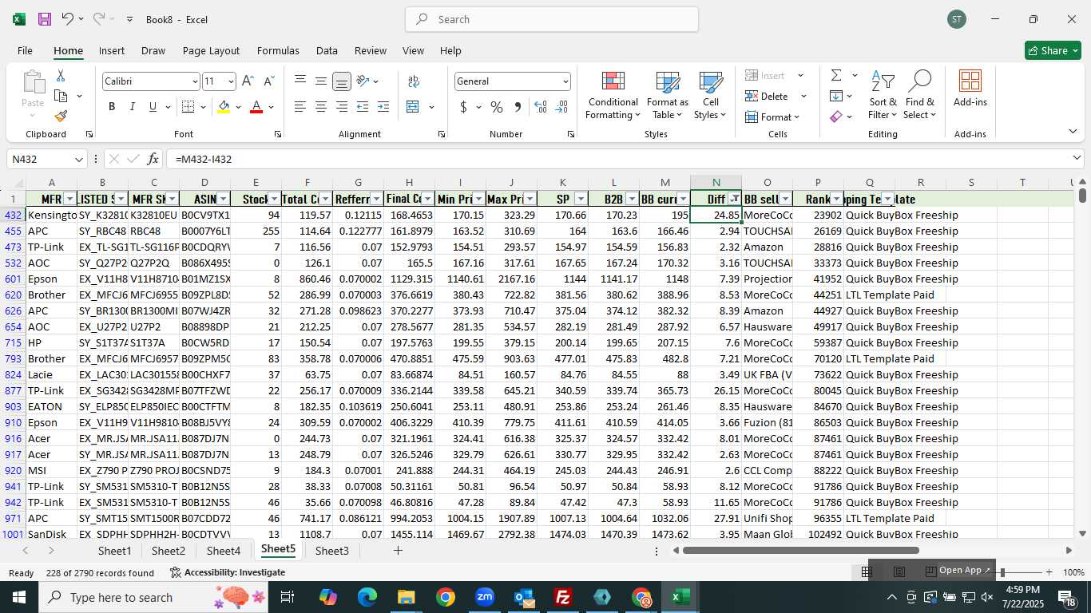Toggle bottom align button

(341, 81)
